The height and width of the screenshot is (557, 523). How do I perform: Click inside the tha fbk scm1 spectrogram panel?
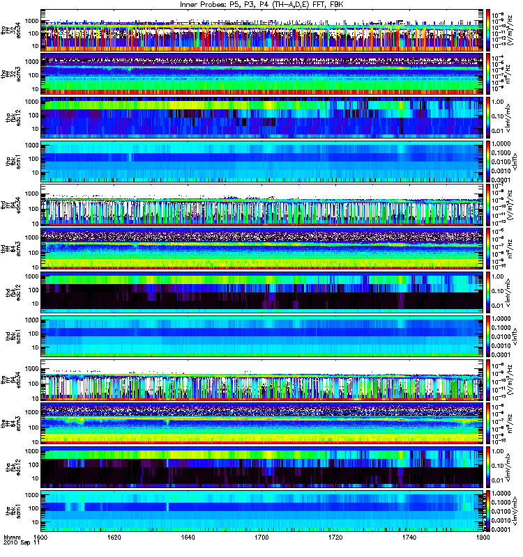tap(261, 162)
